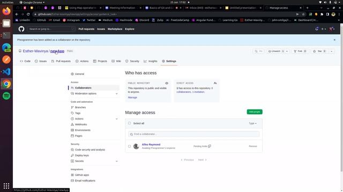343x192 pixels.
Task: Open Files from the Ubuntu dock
Action: pos(6,23)
